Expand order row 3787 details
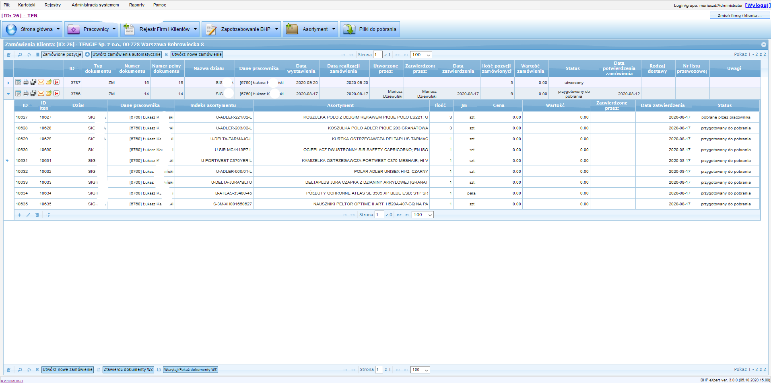The image size is (771, 383). click(x=8, y=83)
